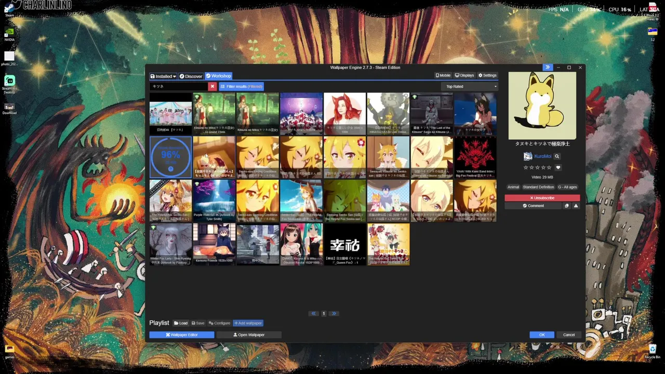The image size is (665, 374).
Task: Favorite the wallpaper with the heart icon
Action: [x=558, y=167]
